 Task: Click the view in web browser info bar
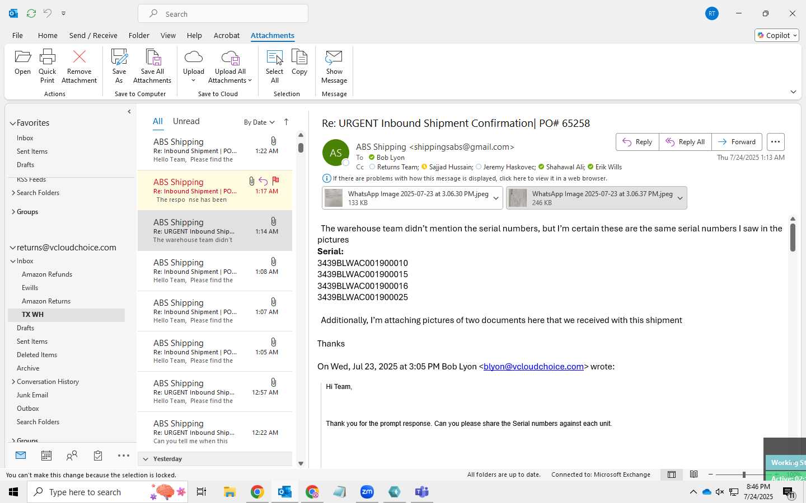pos(470,178)
